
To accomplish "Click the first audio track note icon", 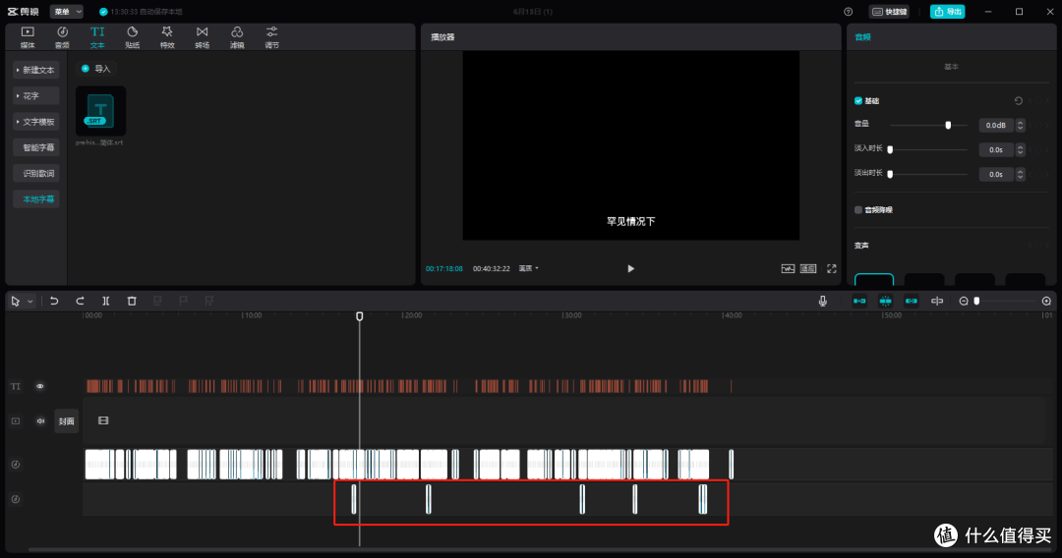I will point(16,464).
